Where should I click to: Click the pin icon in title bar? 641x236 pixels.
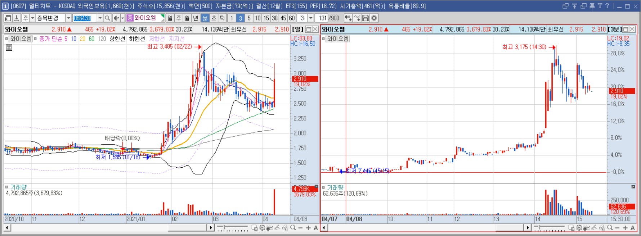pos(592,6)
